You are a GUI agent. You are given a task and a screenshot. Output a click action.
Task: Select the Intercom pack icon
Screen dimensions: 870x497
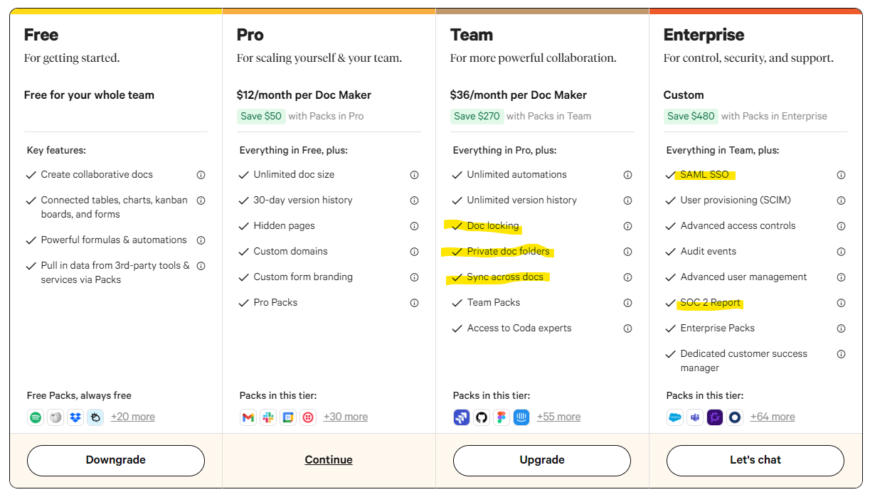point(521,417)
